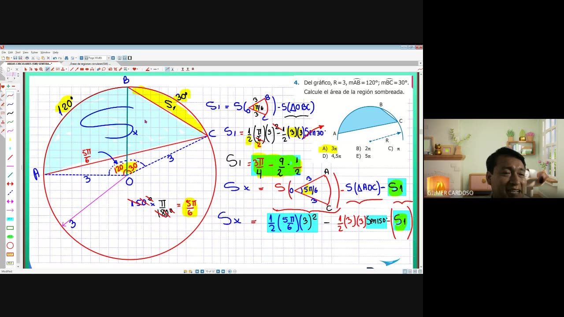Click the Redo icon
Viewport: 564px width, 317px height.
60,58
